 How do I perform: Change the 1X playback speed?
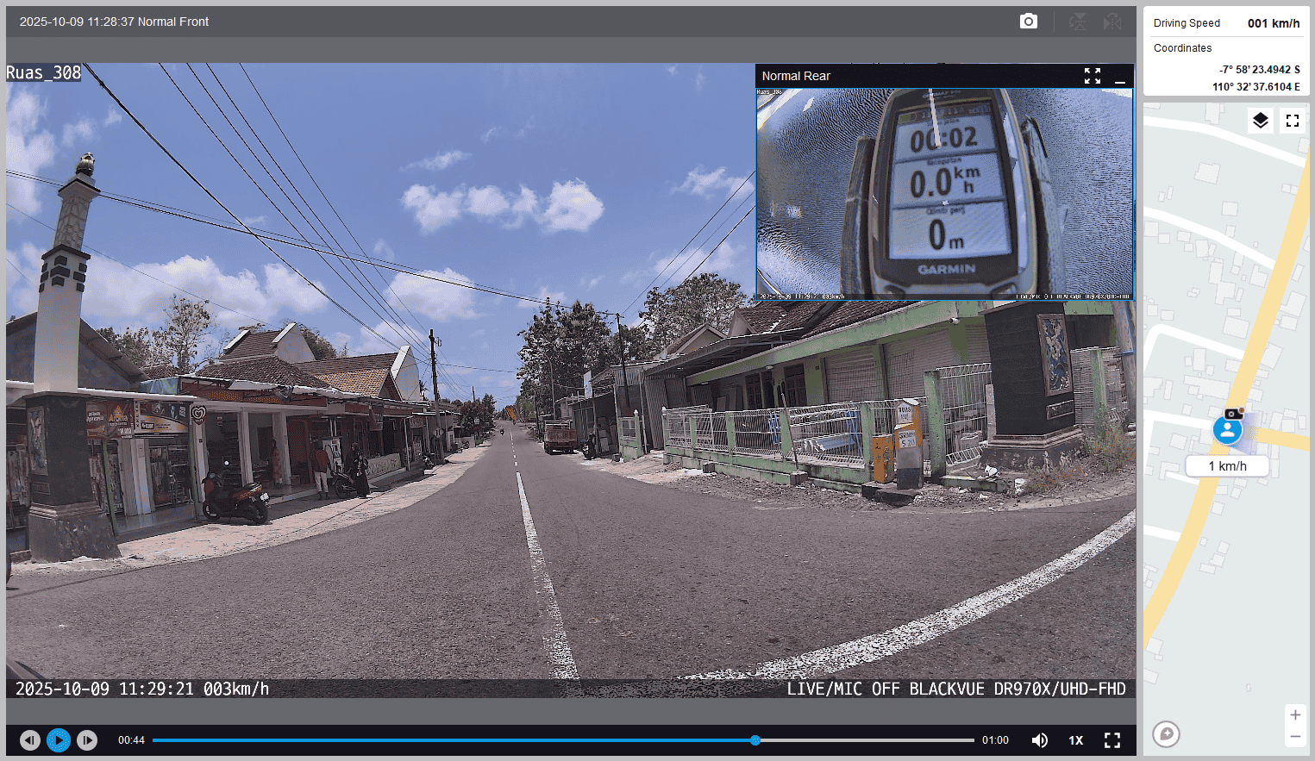[x=1076, y=740]
